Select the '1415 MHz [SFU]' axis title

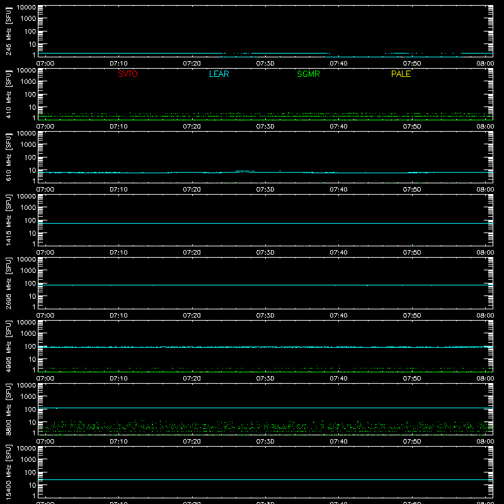(8, 220)
